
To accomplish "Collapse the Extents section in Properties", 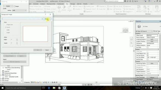I will (x=158, y=49).
